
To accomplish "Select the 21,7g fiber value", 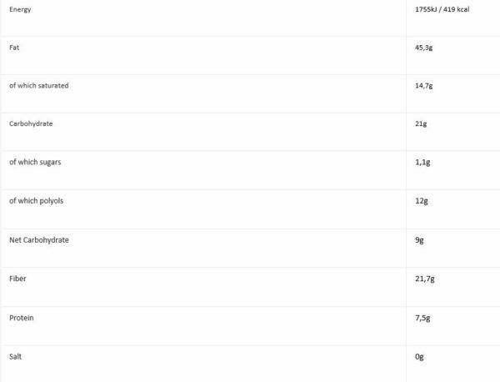I will click(424, 279).
